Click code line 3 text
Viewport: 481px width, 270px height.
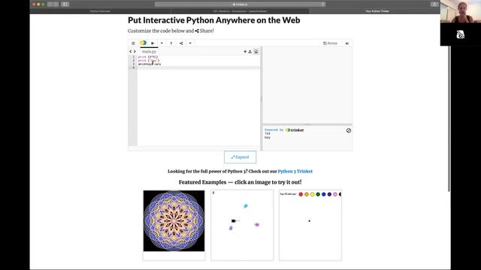click(x=150, y=64)
